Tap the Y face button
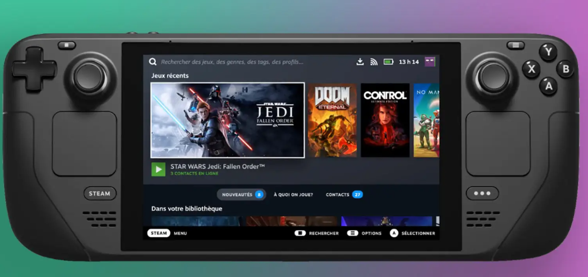 tap(548, 51)
